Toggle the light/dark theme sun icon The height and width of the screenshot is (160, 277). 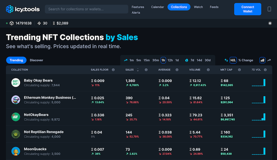pyautogui.click(x=270, y=23)
